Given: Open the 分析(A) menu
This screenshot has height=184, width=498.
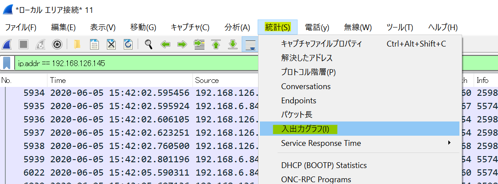Looking at the screenshot, I should (x=237, y=27).
